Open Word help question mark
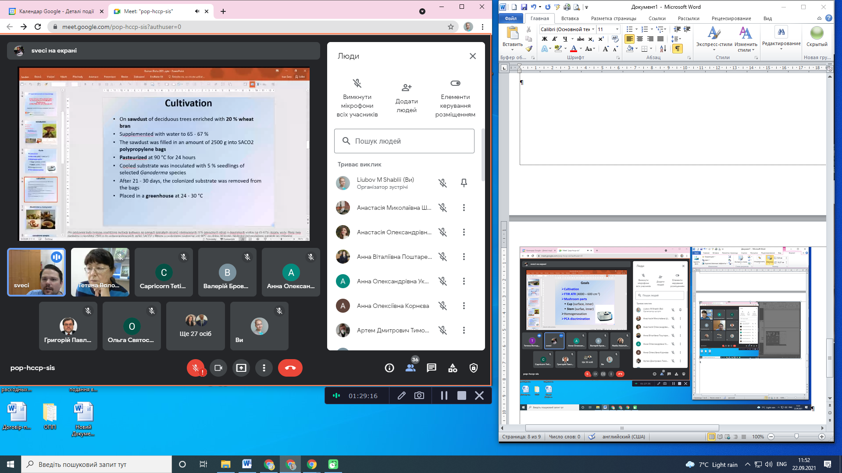This screenshot has width=842, height=473. pyautogui.click(x=828, y=18)
